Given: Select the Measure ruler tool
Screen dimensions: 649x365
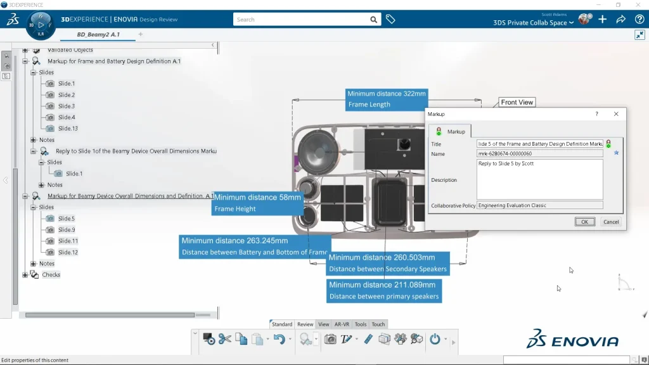Looking at the screenshot, I should 368,339.
